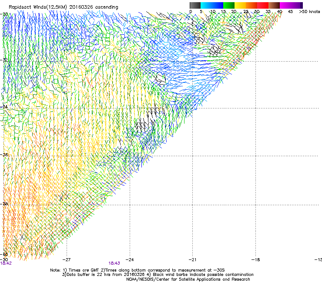Click the green 15-20 knots legend swatch
The image size is (322, 282).
pos(229,5)
